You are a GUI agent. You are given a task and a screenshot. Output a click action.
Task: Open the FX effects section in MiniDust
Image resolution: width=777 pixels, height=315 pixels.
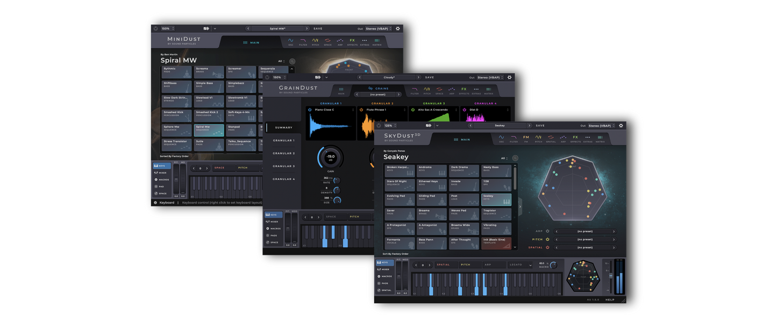pos(352,41)
